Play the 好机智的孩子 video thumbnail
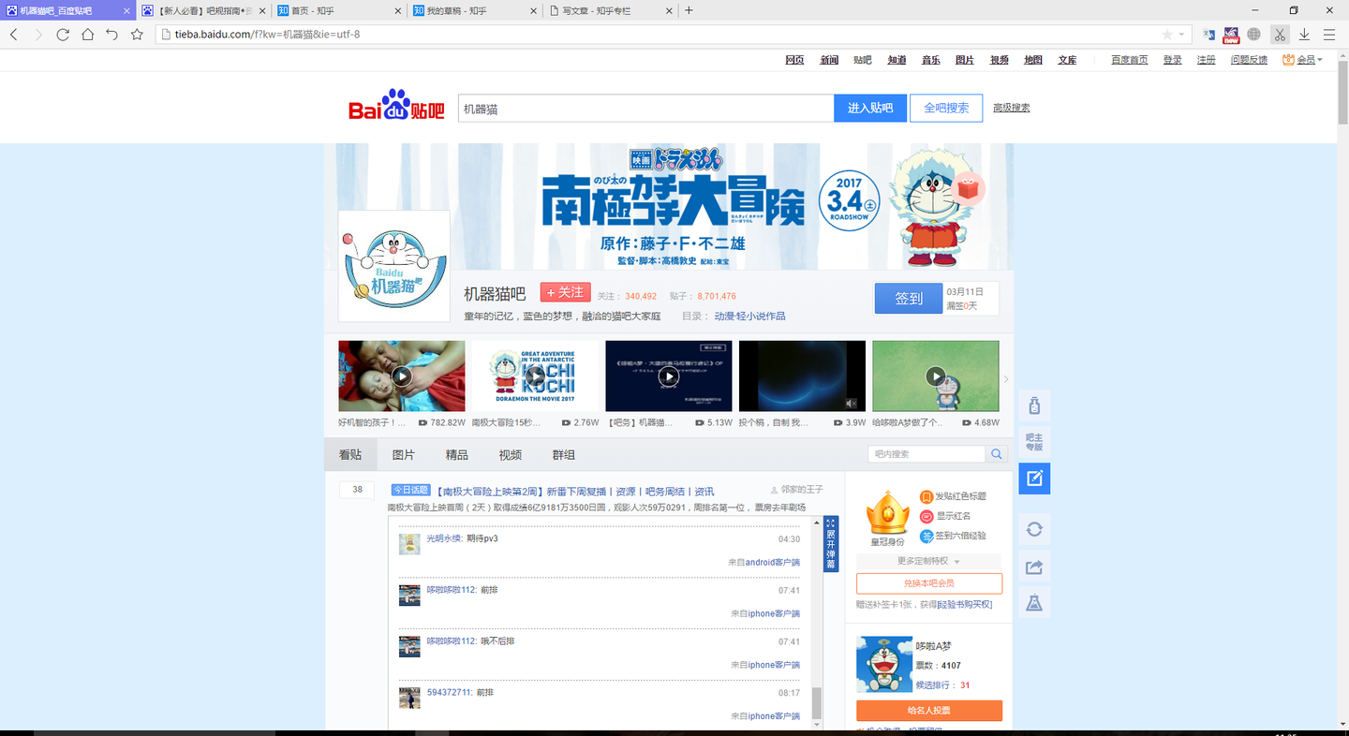Viewport: 1349px width, 736px height. 402,376
